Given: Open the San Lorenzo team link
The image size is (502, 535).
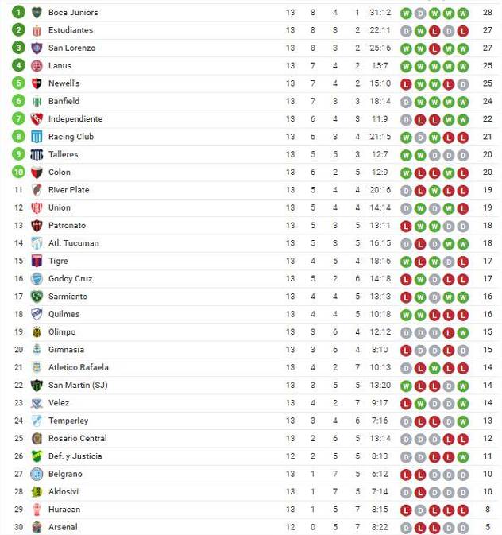Looking at the screenshot, I should pos(71,48).
